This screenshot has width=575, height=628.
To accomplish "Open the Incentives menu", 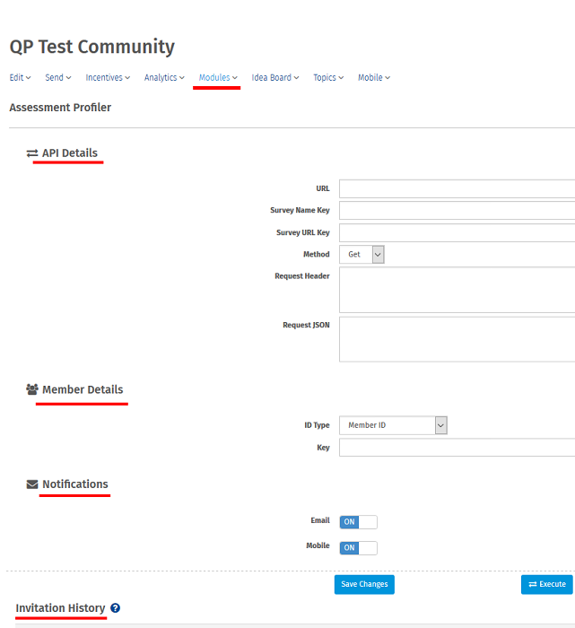I will tap(108, 78).
